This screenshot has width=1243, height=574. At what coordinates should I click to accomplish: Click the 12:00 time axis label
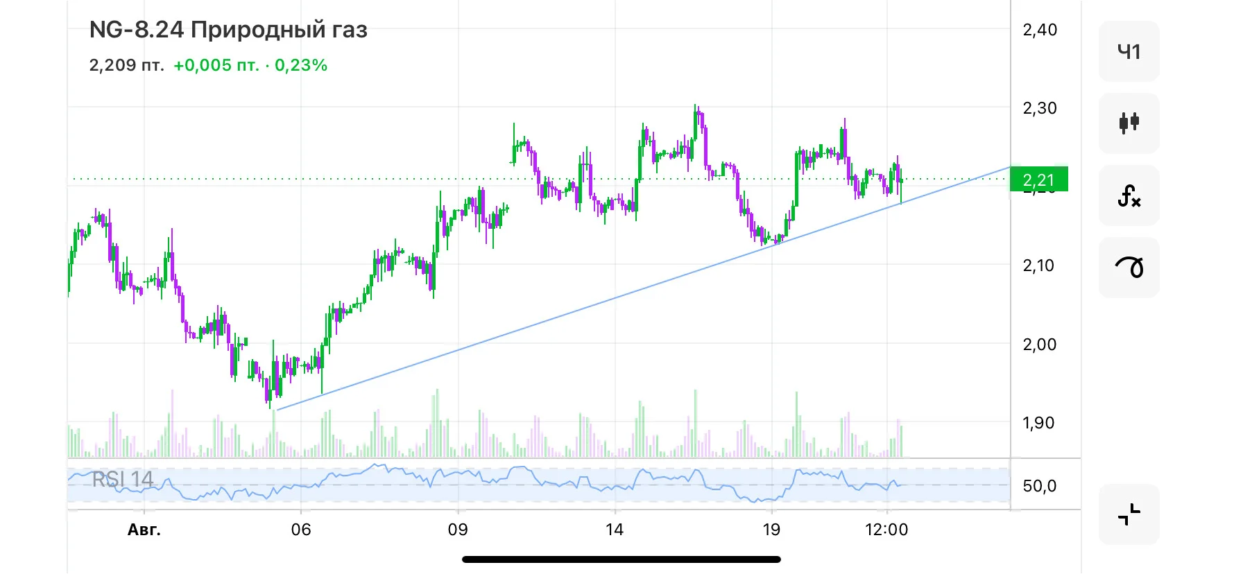pos(886,530)
